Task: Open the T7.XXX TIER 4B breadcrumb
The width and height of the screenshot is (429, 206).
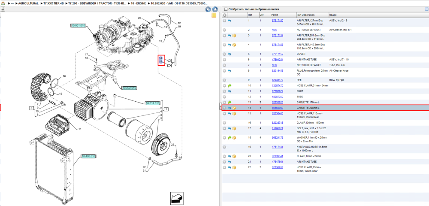Action: tap(53, 3)
